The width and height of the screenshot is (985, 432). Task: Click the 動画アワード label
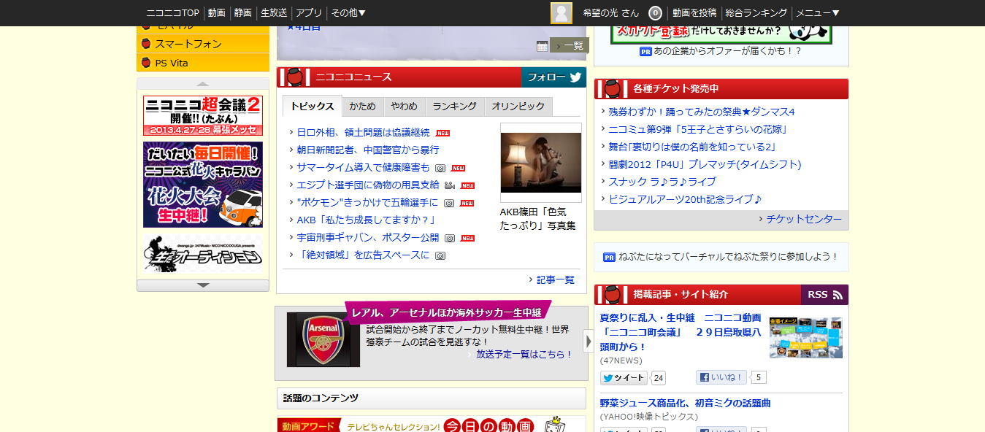310,426
